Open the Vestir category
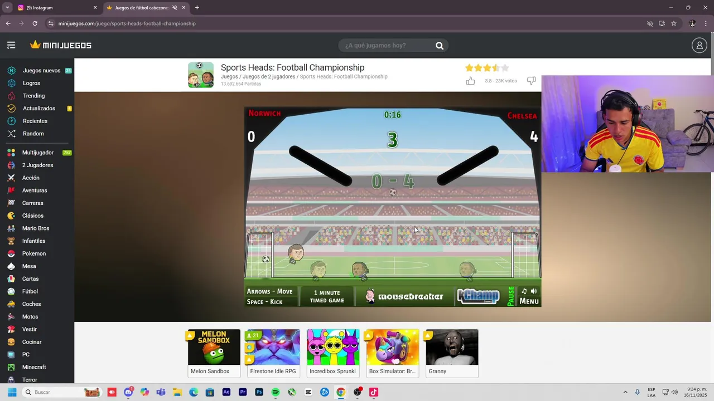This screenshot has width=714, height=401. 30,329
